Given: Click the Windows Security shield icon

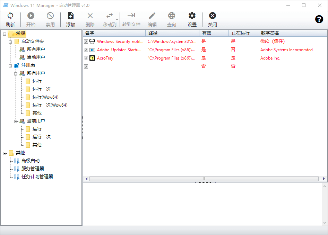Looking at the screenshot, I should (x=92, y=42).
